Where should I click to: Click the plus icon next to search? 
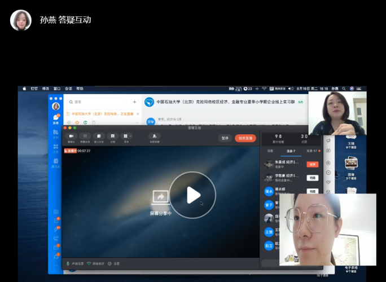point(134,102)
